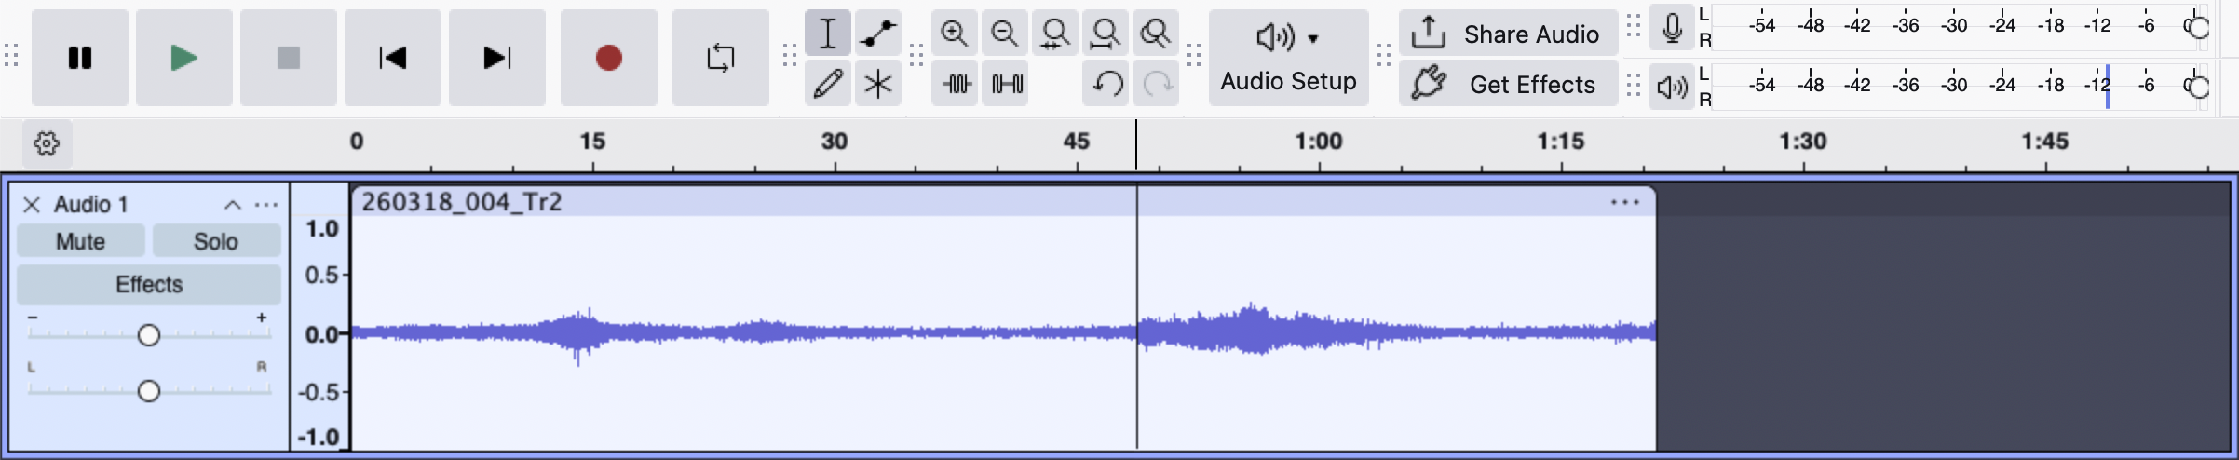
Task: Adjust the playback level slider knob
Action: (x=2199, y=88)
